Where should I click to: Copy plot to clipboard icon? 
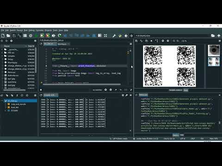147,41
